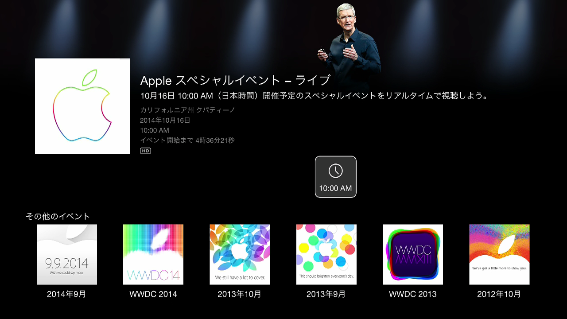Click the 2012年10月 event label
The height and width of the screenshot is (319, 567).
(x=499, y=294)
